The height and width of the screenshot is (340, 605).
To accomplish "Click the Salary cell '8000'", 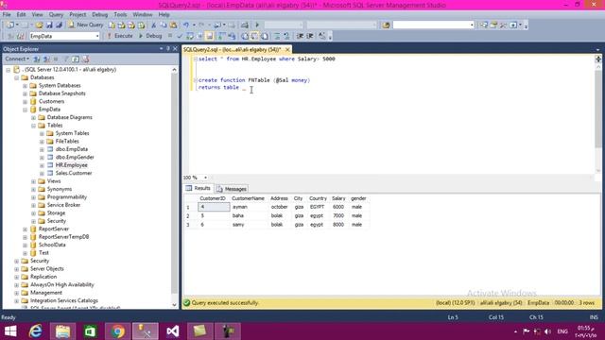I will 338,225.
